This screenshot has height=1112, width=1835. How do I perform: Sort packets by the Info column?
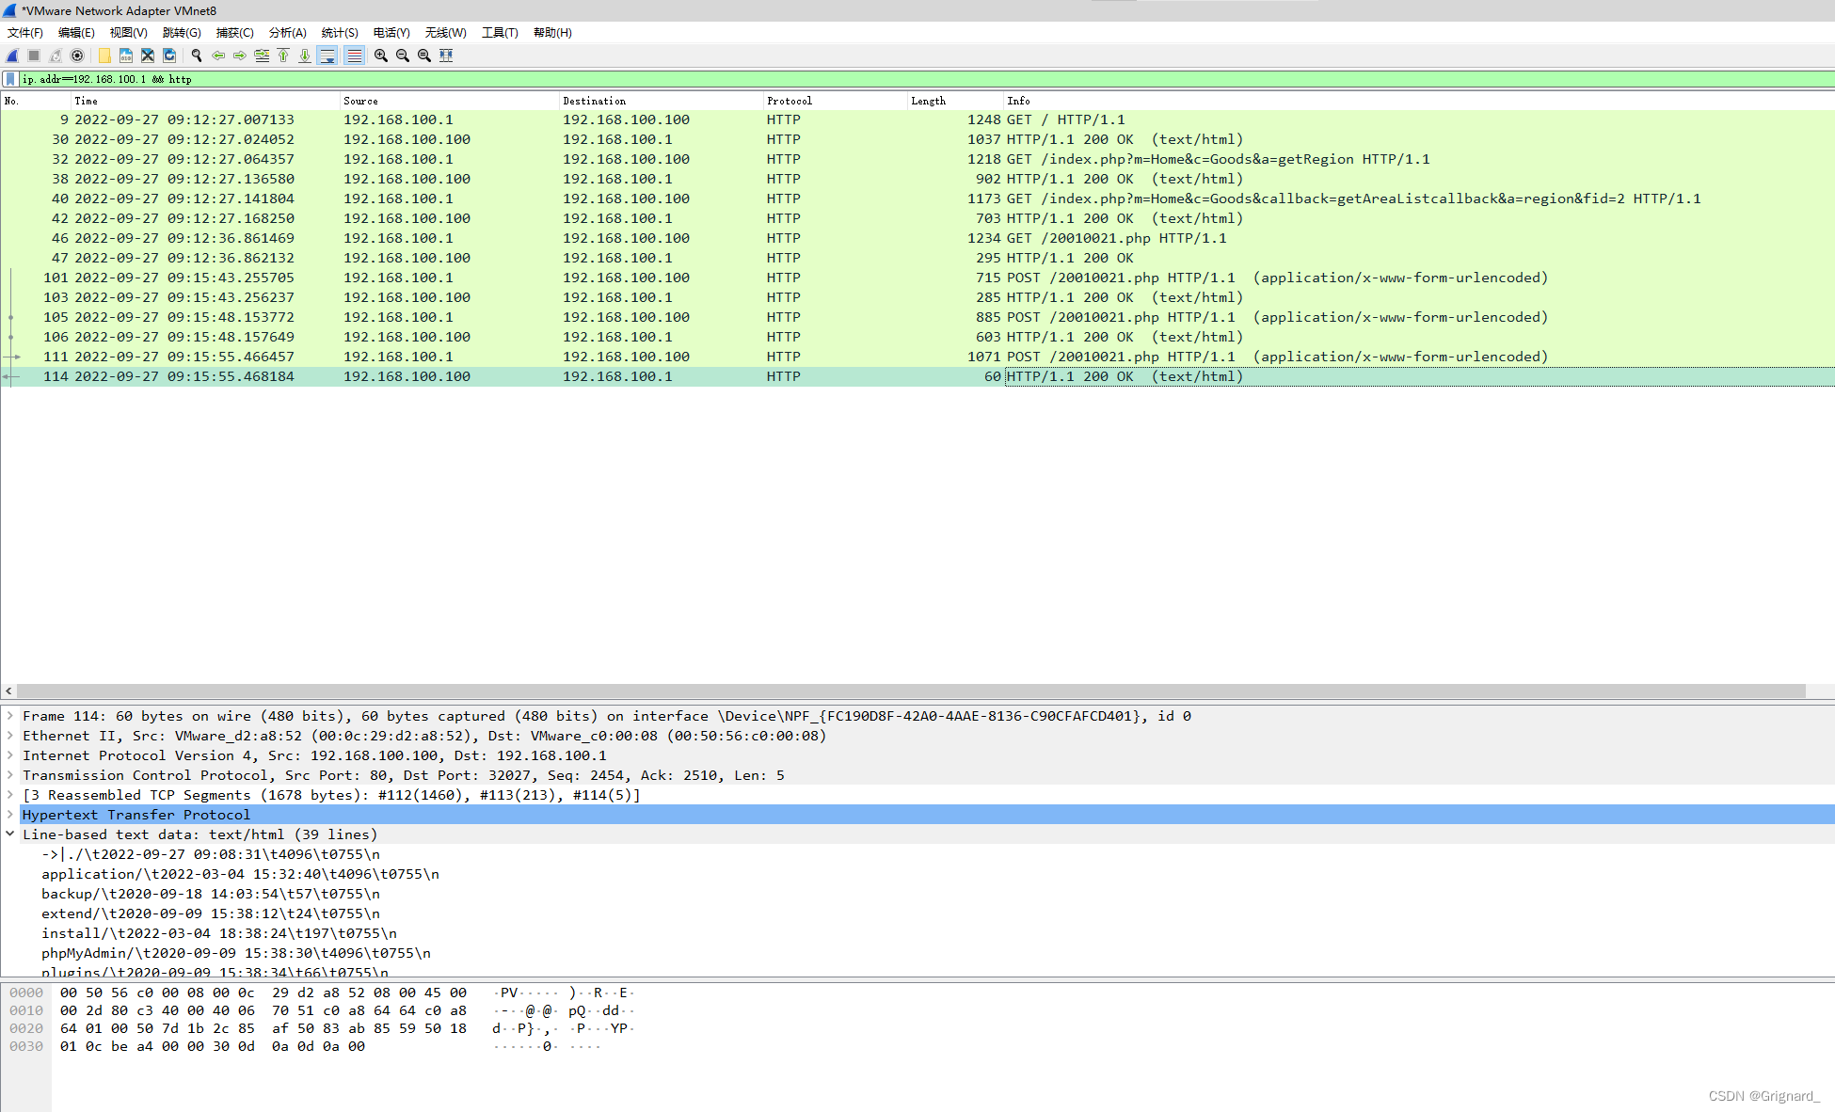pyautogui.click(x=1419, y=101)
